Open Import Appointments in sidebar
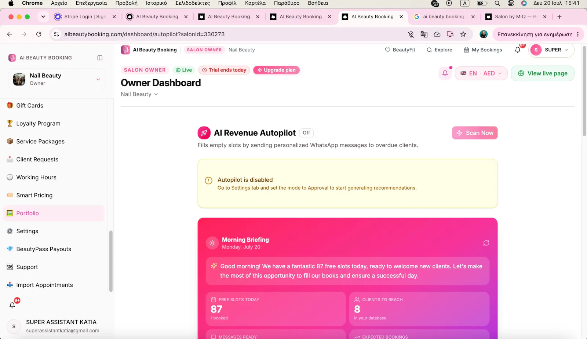Image resolution: width=587 pixels, height=339 pixels. point(54,285)
